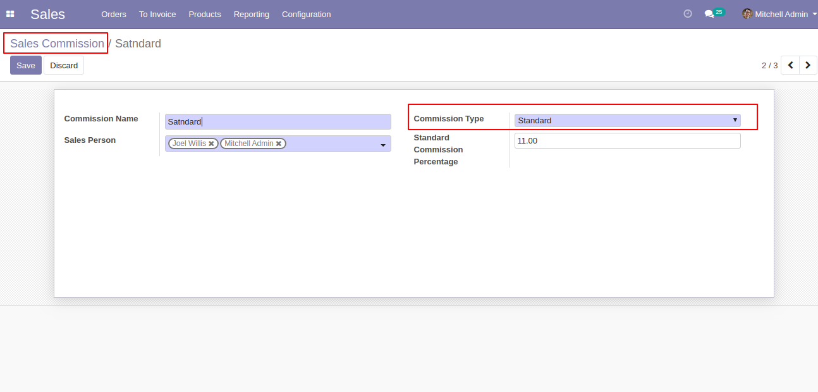Expand the Sales Person dropdown arrow
Screen dimensions: 818x392
coord(382,145)
